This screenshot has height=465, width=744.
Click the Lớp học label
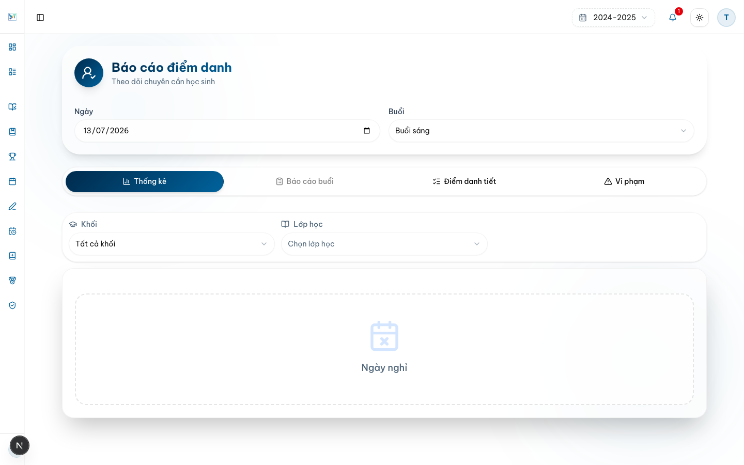click(x=308, y=224)
